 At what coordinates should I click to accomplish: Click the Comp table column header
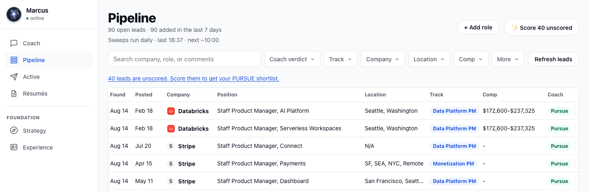tap(490, 95)
